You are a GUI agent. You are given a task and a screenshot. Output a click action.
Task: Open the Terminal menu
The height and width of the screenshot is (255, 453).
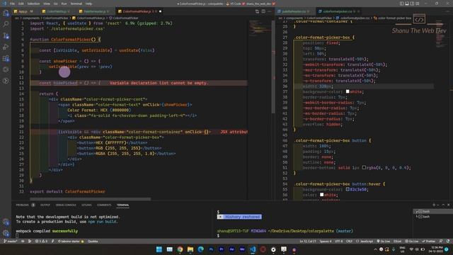[76, 4]
